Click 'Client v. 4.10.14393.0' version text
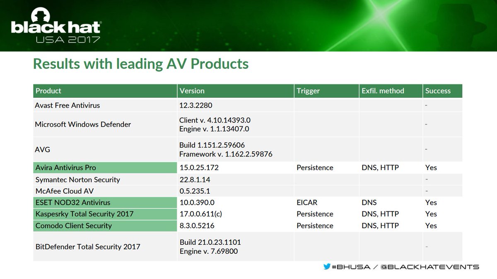This screenshot has height=279, width=497. (215, 120)
